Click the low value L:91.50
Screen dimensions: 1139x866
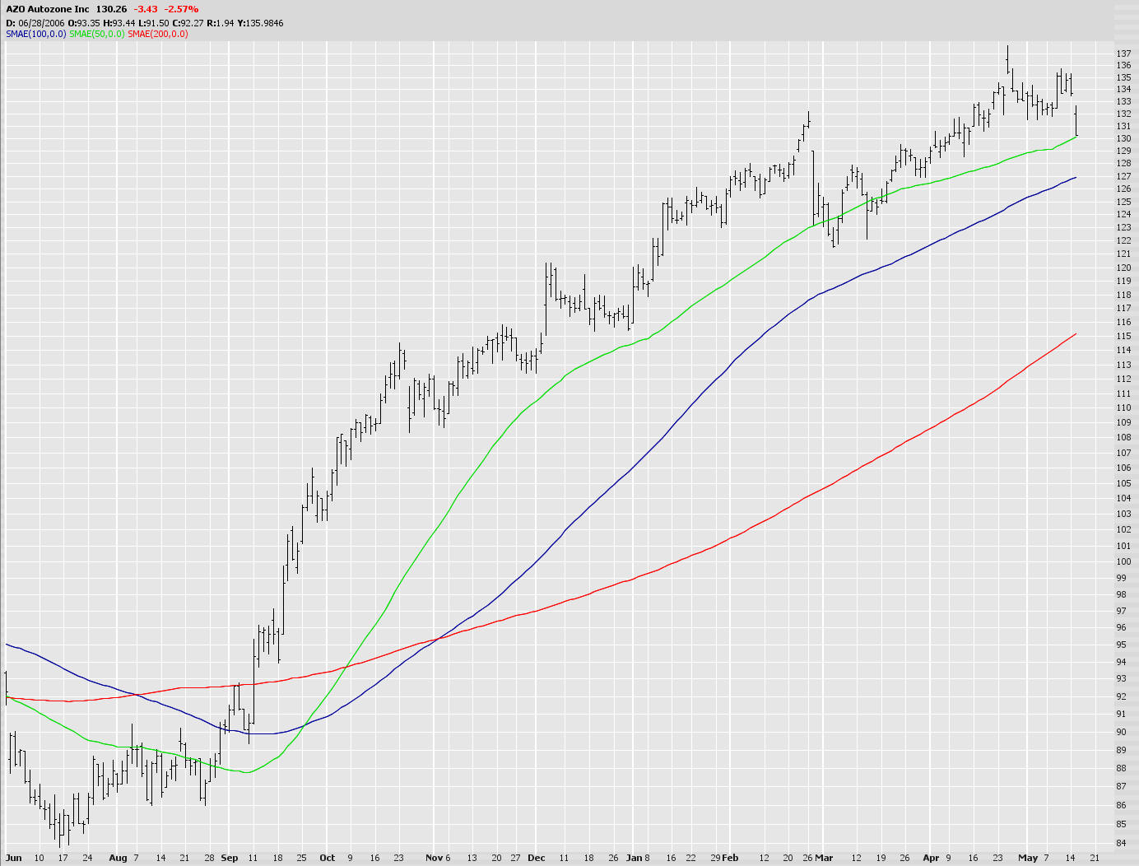pyautogui.click(x=155, y=23)
